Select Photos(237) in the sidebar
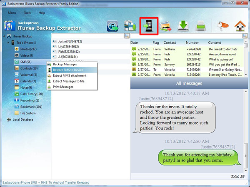The image size is (250, 187). point(25,49)
